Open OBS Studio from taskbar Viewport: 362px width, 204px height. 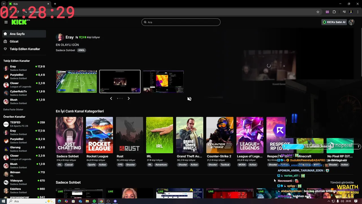(108, 201)
